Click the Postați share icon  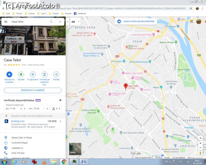point(56,75)
